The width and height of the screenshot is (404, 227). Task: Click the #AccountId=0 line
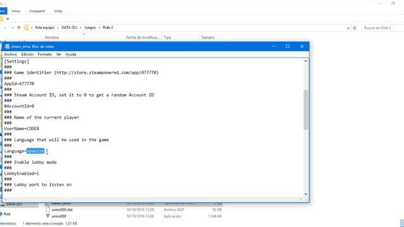click(x=19, y=106)
